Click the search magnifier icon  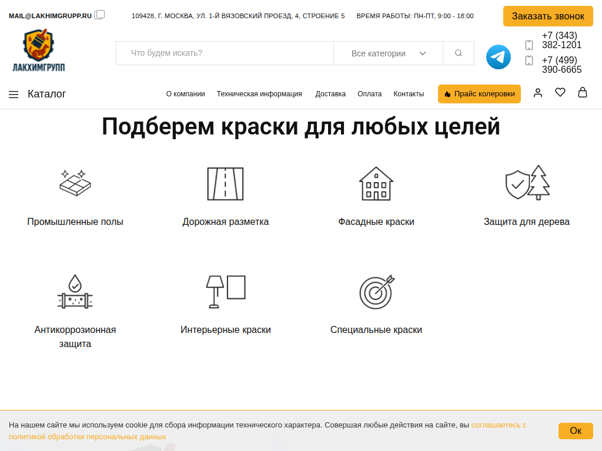(458, 53)
